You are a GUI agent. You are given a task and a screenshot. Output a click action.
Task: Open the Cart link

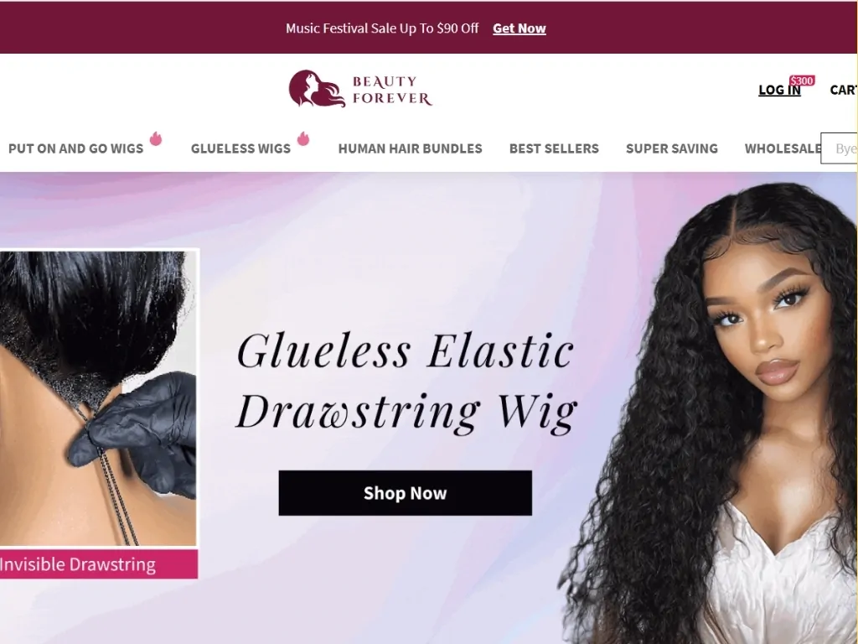[843, 90]
